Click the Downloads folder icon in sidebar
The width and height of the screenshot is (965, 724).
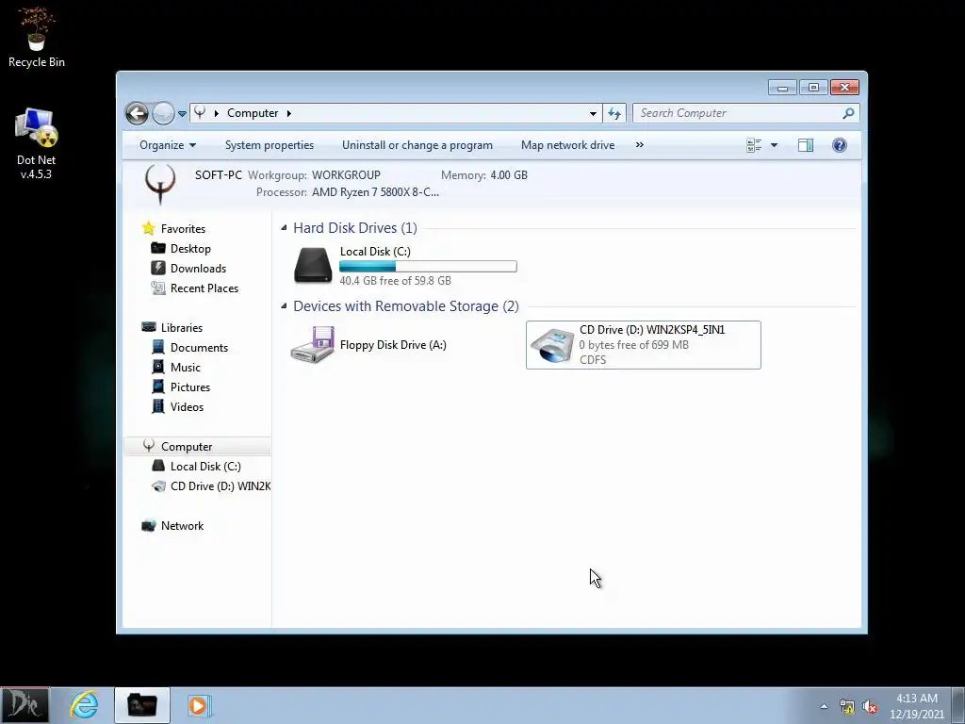point(158,268)
